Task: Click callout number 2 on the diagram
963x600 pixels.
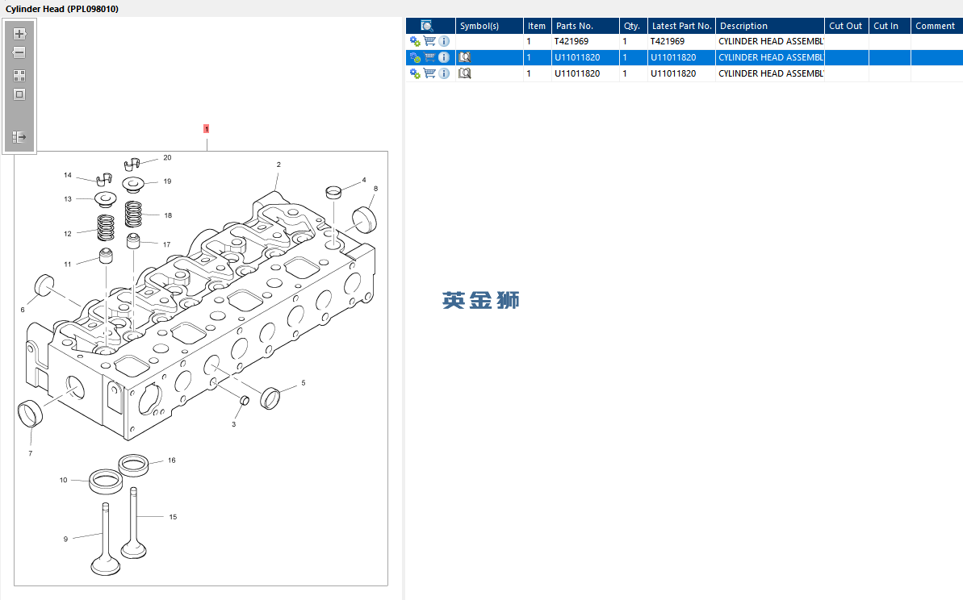Action: coord(278,165)
